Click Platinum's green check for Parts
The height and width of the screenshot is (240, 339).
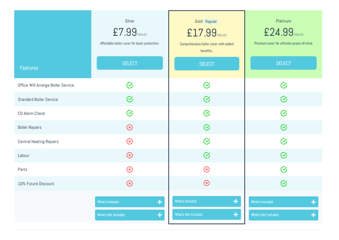pyautogui.click(x=284, y=169)
